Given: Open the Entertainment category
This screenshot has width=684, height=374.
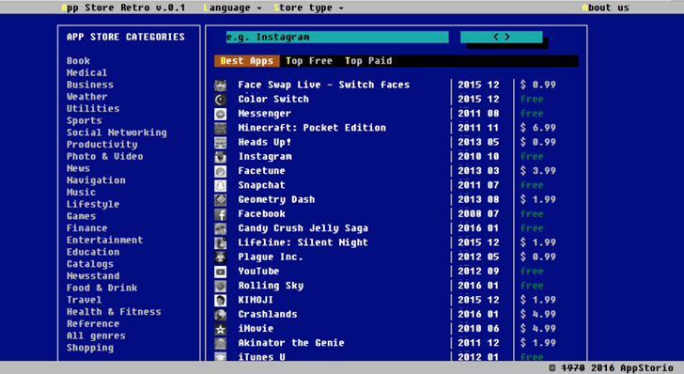Looking at the screenshot, I should [x=104, y=240].
